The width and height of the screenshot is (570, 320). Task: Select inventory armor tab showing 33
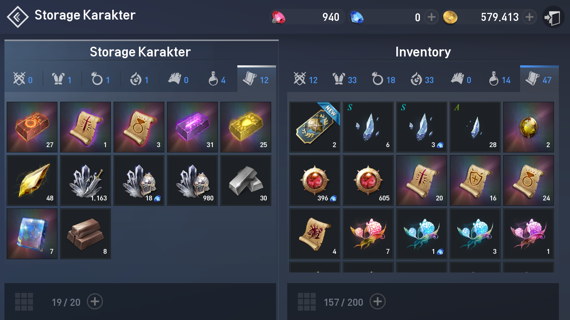[x=345, y=80]
